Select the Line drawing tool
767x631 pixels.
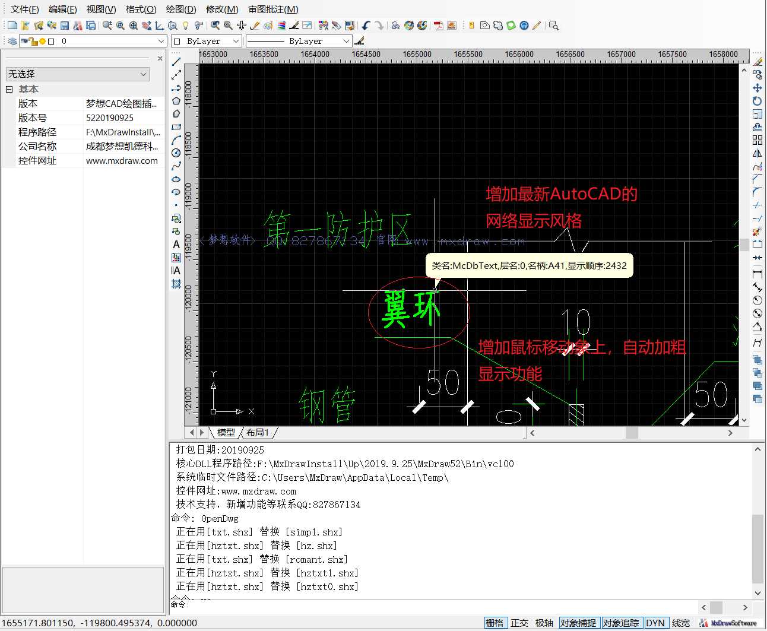pyautogui.click(x=176, y=62)
